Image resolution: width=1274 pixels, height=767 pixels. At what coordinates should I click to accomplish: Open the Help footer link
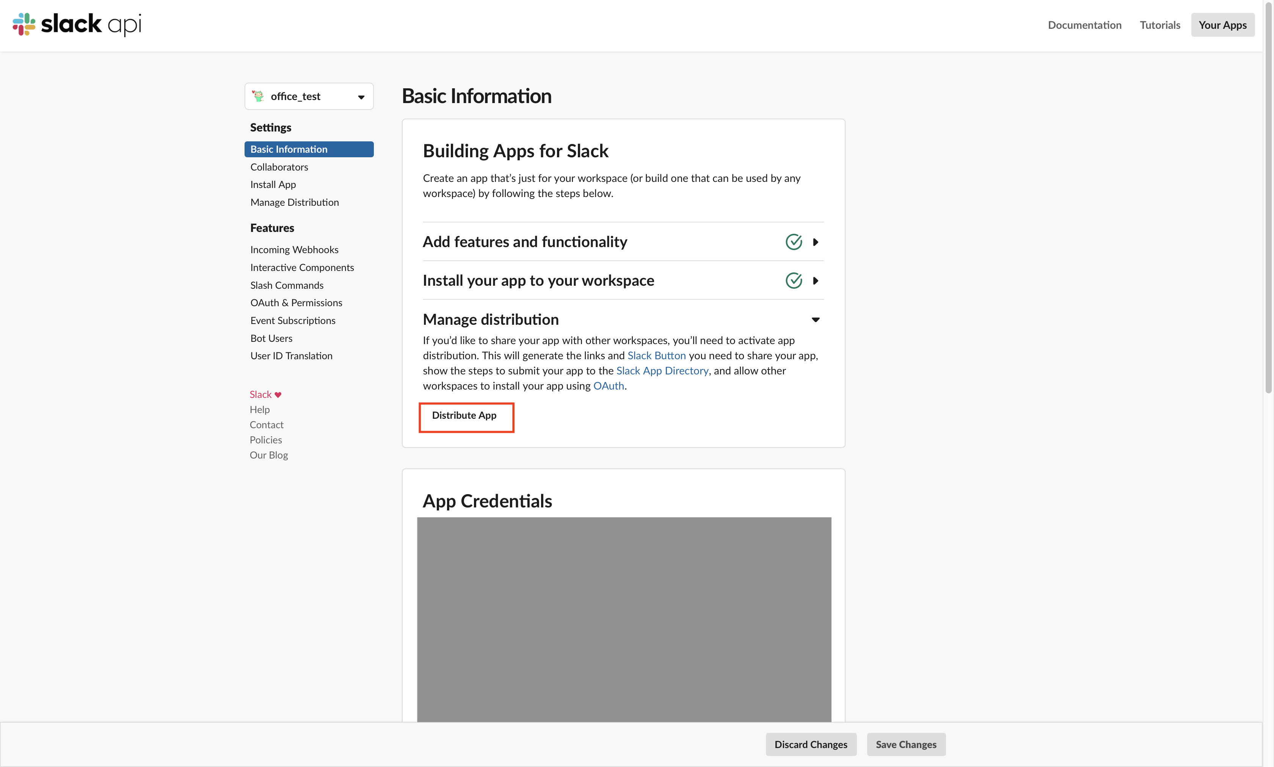coord(260,410)
